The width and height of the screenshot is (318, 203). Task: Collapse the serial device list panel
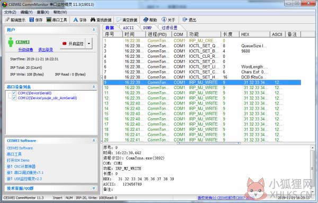tap(94, 87)
